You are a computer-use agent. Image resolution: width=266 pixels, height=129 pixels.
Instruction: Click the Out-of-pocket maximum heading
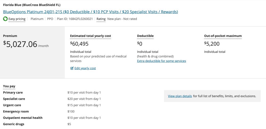coord(223,36)
